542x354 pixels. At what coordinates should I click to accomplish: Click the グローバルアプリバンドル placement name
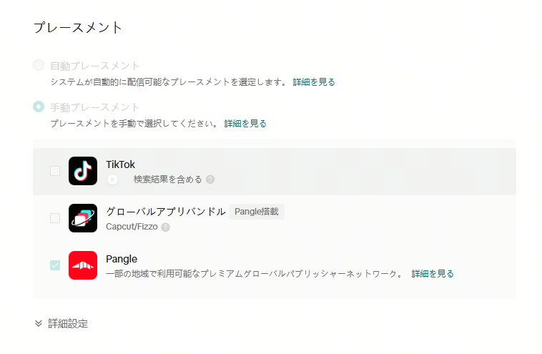[166, 212]
